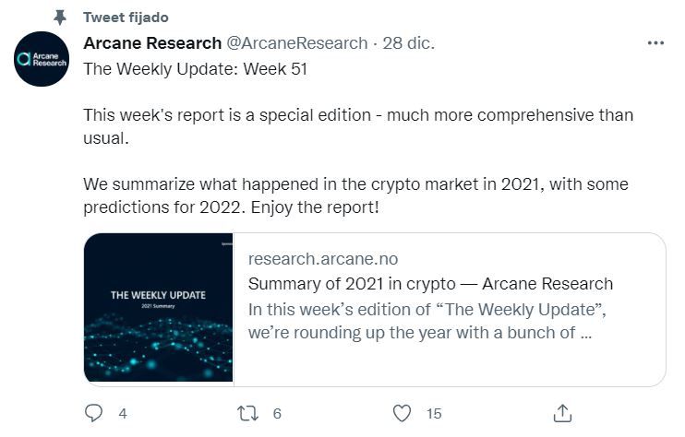
Task: Open Summary of 2021 in crypto headline
Action: (x=430, y=284)
